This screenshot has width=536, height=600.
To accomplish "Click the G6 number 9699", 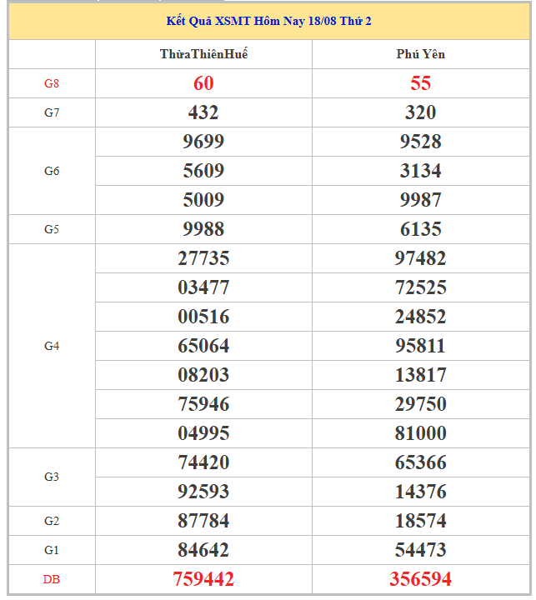I will (x=203, y=142).
